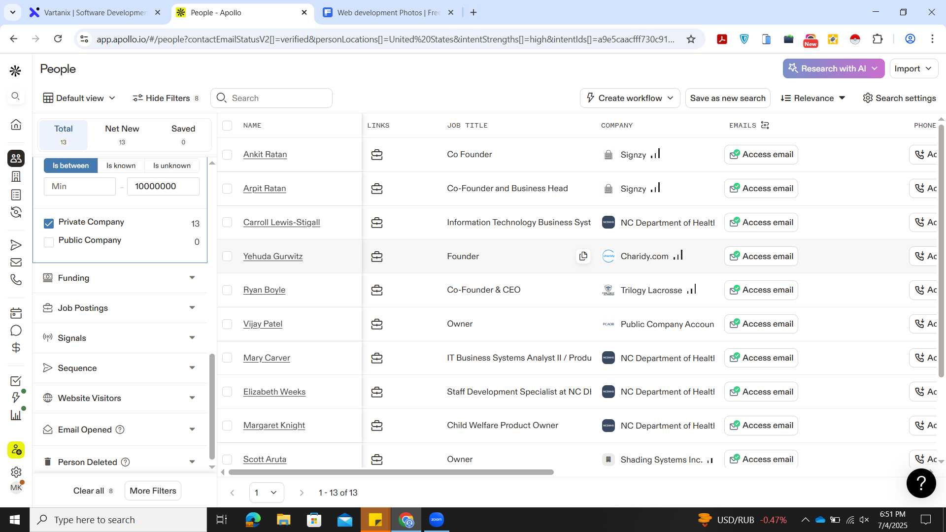The height and width of the screenshot is (532, 946).
Task: Open File Explorer from the taskbar
Action: (x=283, y=520)
